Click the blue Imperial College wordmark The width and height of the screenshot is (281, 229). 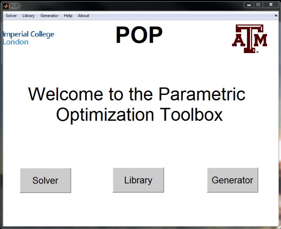tap(29, 37)
